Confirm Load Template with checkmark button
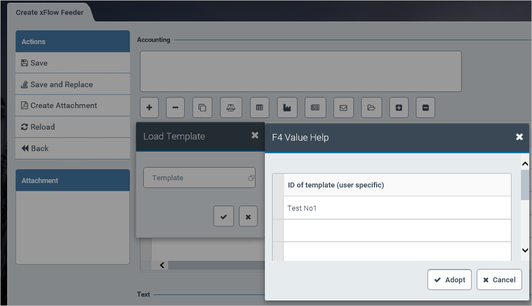 [x=223, y=217]
